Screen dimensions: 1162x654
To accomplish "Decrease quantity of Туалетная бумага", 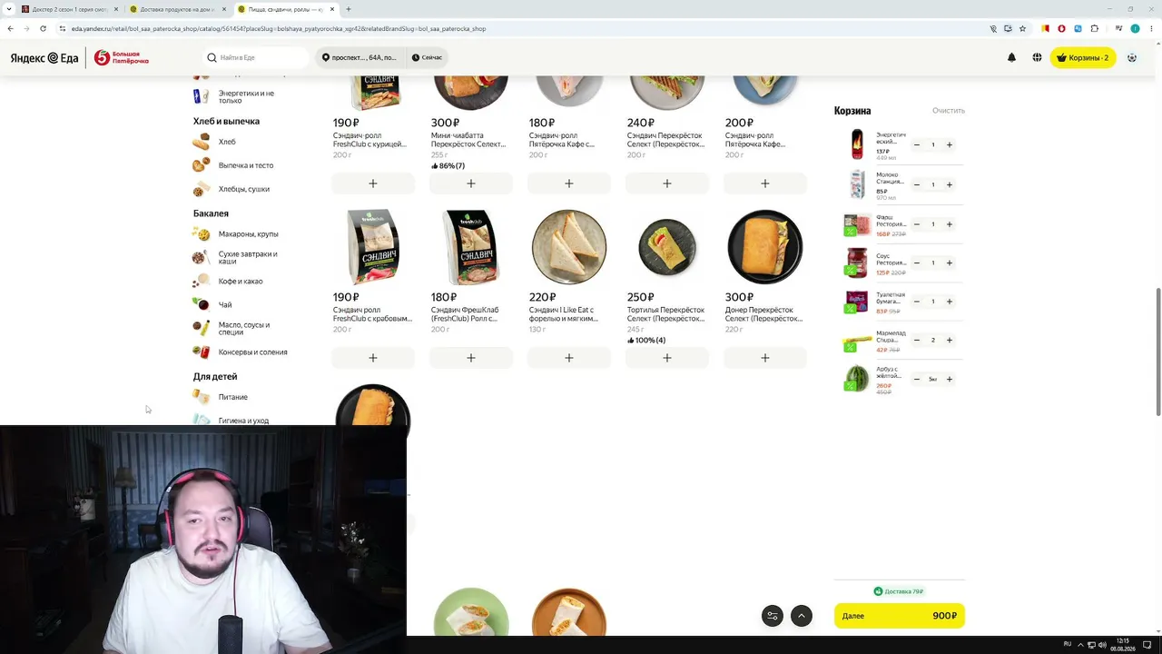I will point(917,302).
